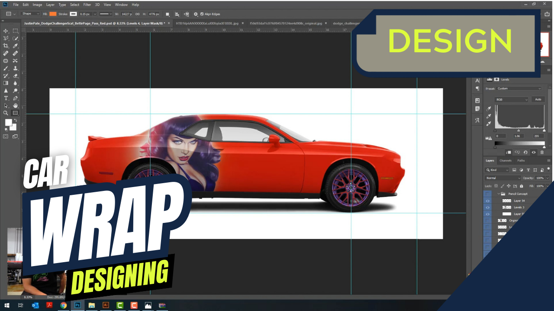Choose the Gradient tool

pos(6,83)
